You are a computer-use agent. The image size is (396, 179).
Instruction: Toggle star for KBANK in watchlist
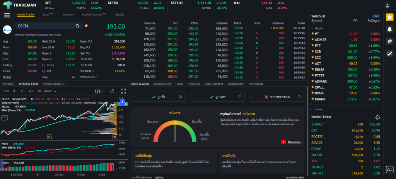click(x=312, y=99)
